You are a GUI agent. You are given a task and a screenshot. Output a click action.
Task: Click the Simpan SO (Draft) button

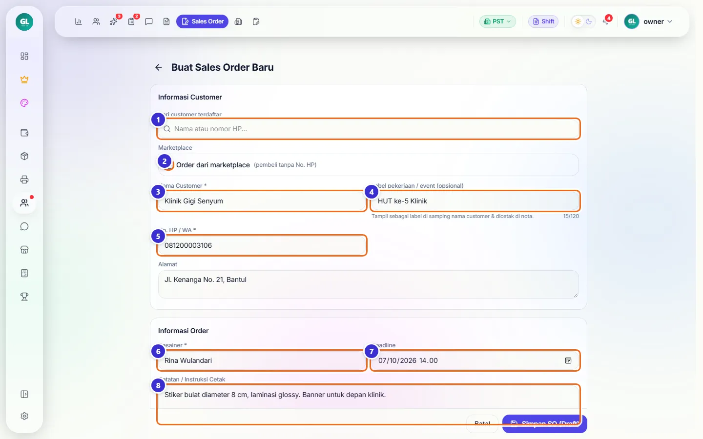545,423
